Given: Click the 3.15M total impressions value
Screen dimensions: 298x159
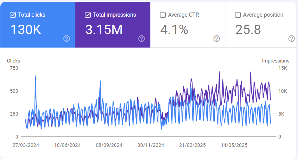Looking at the screenshot, I should 104,30.
